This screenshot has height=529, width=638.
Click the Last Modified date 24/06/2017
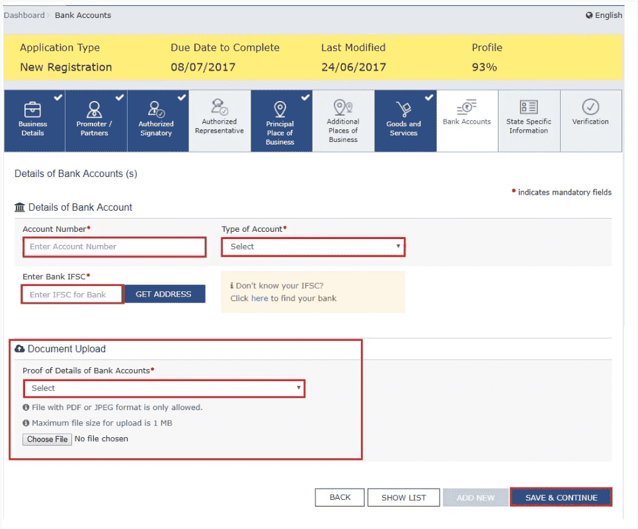point(354,67)
